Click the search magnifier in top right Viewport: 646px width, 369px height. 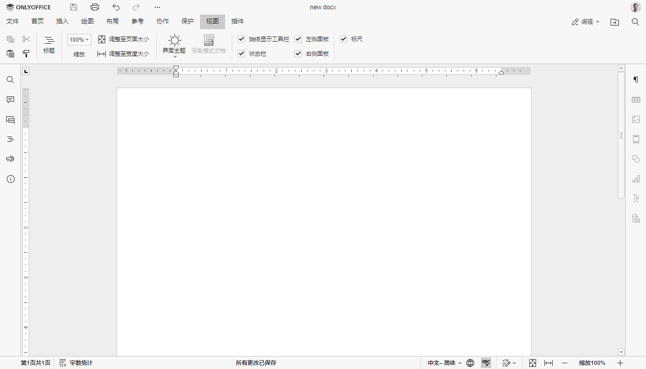pyautogui.click(x=636, y=22)
